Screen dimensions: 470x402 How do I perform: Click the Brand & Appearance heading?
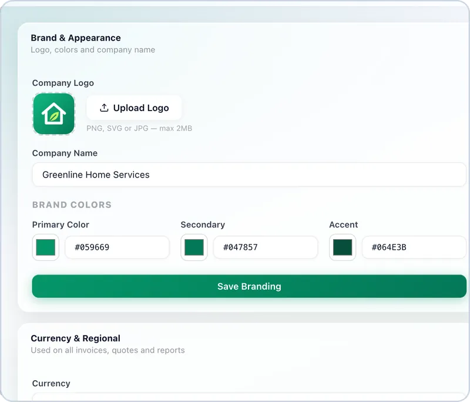point(76,38)
